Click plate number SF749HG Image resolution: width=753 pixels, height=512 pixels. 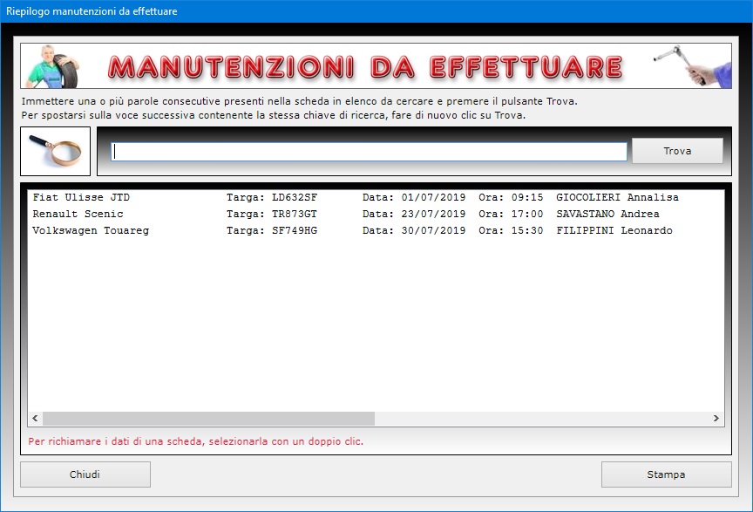point(295,231)
